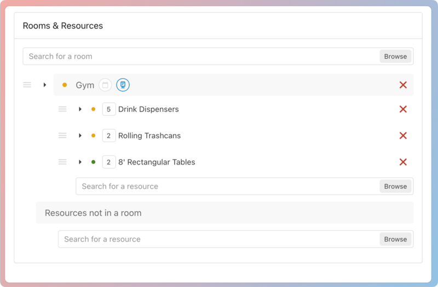This screenshot has width=438, height=287.
Task: Expand the 8' Rectangular Tables details
Action: point(80,162)
